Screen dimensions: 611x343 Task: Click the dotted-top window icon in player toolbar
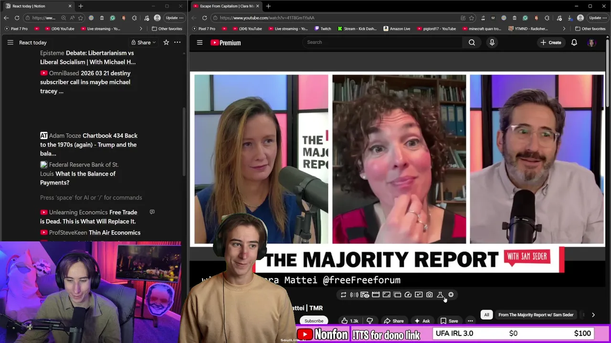pyautogui.click(x=397, y=295)
